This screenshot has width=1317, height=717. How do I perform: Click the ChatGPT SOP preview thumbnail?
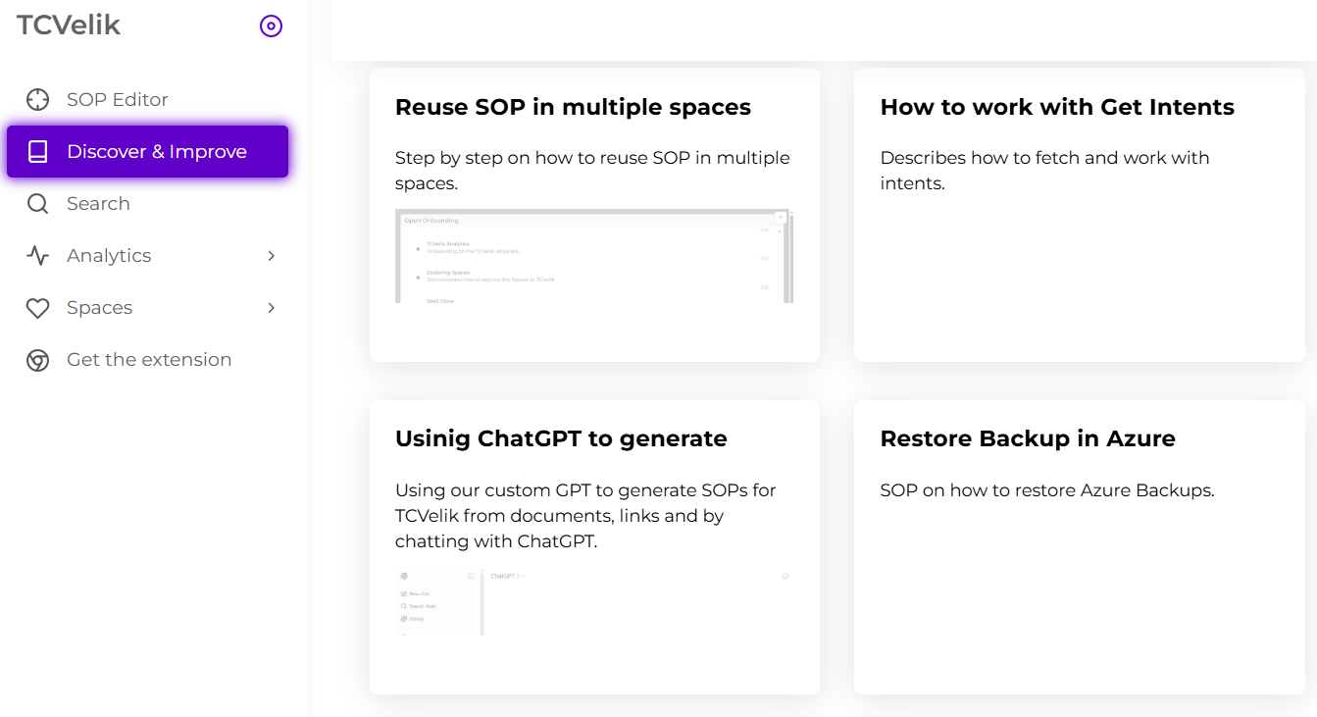coord(593,601)
